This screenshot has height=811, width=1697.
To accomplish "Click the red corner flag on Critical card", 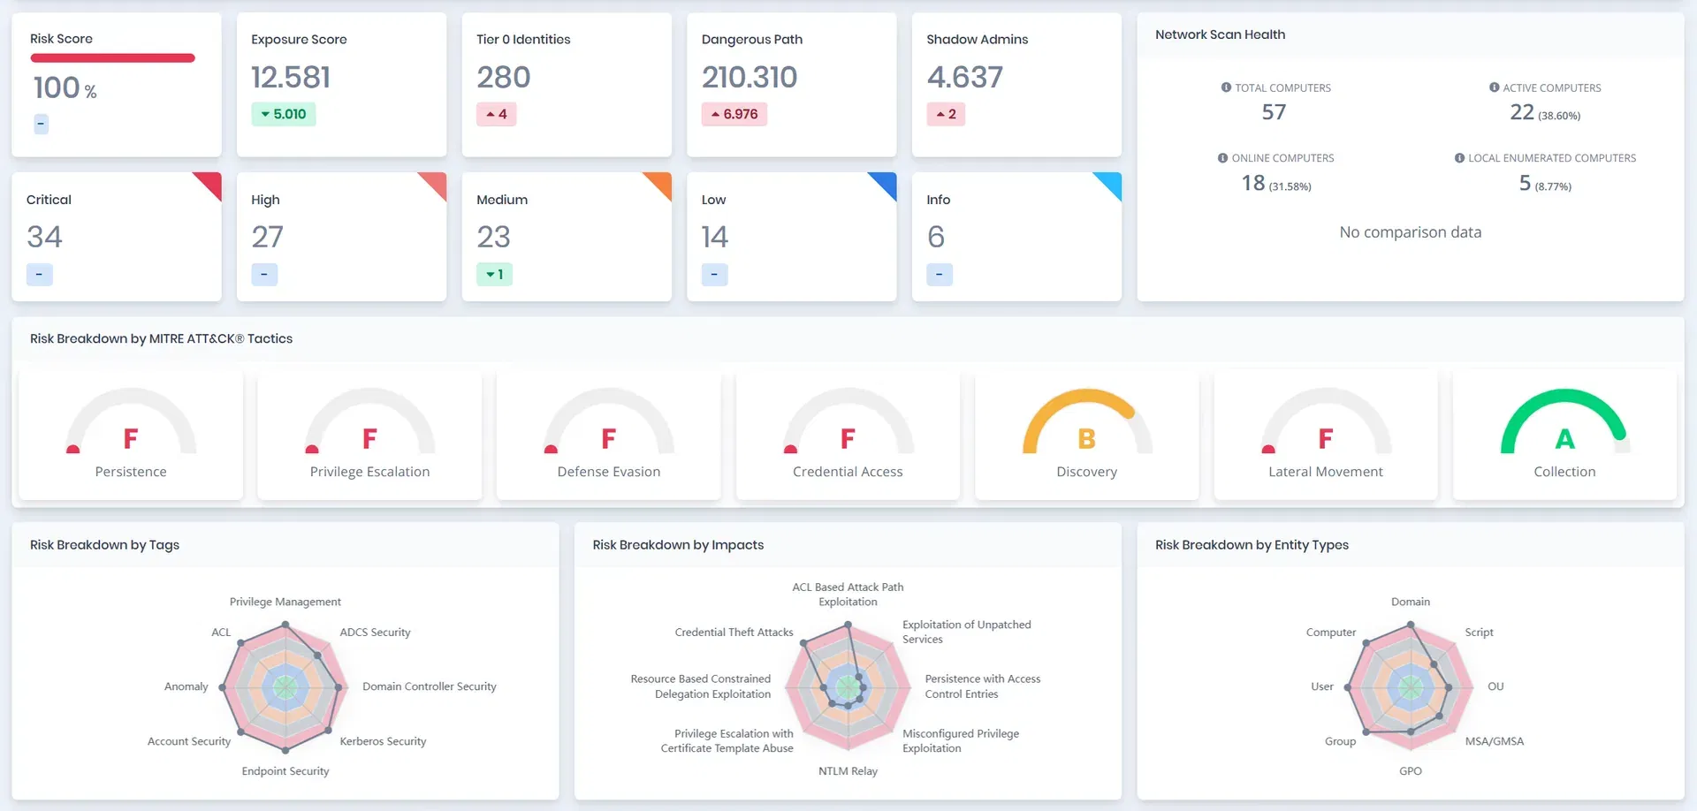I will [211, 182].
